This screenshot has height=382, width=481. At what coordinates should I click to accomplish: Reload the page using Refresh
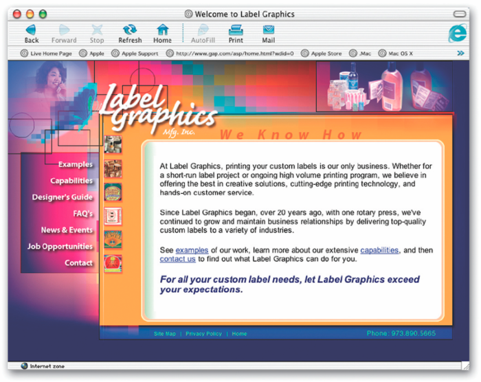(x=130, y=34)
